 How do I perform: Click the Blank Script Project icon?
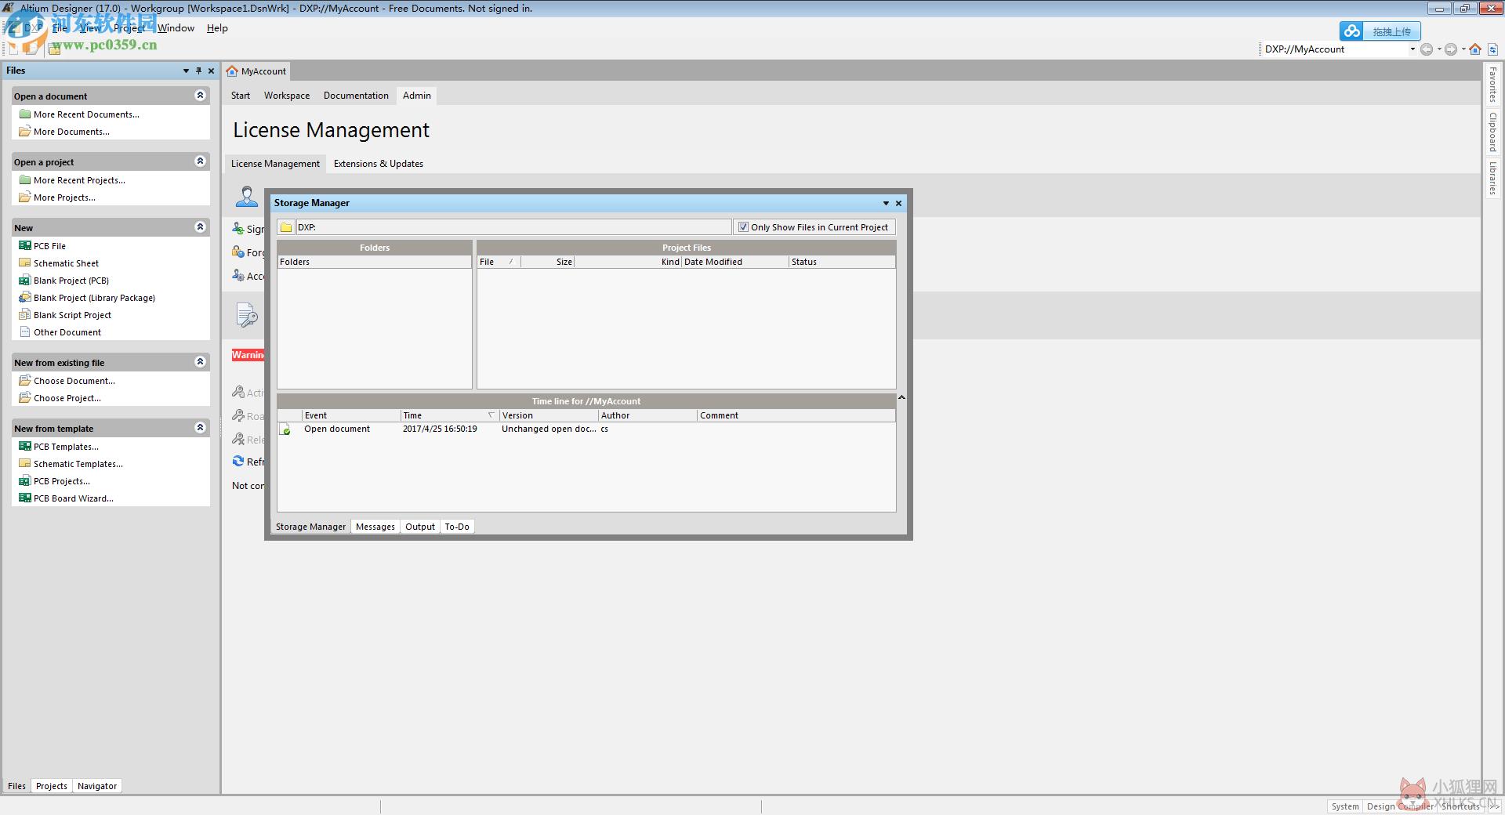click(x=25, y=314)
